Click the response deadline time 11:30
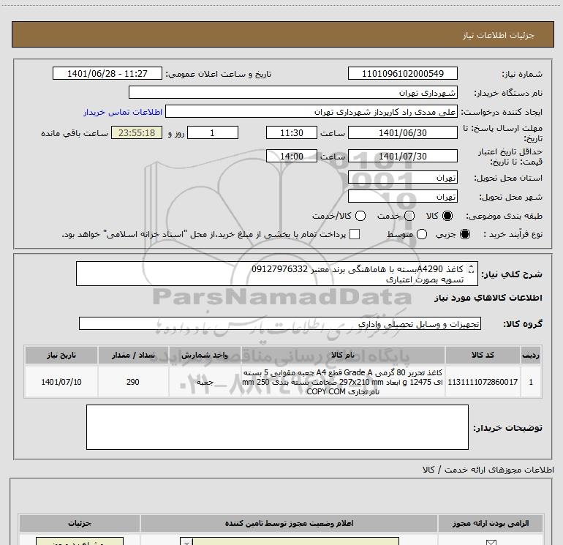 click(x=292, y=132)
